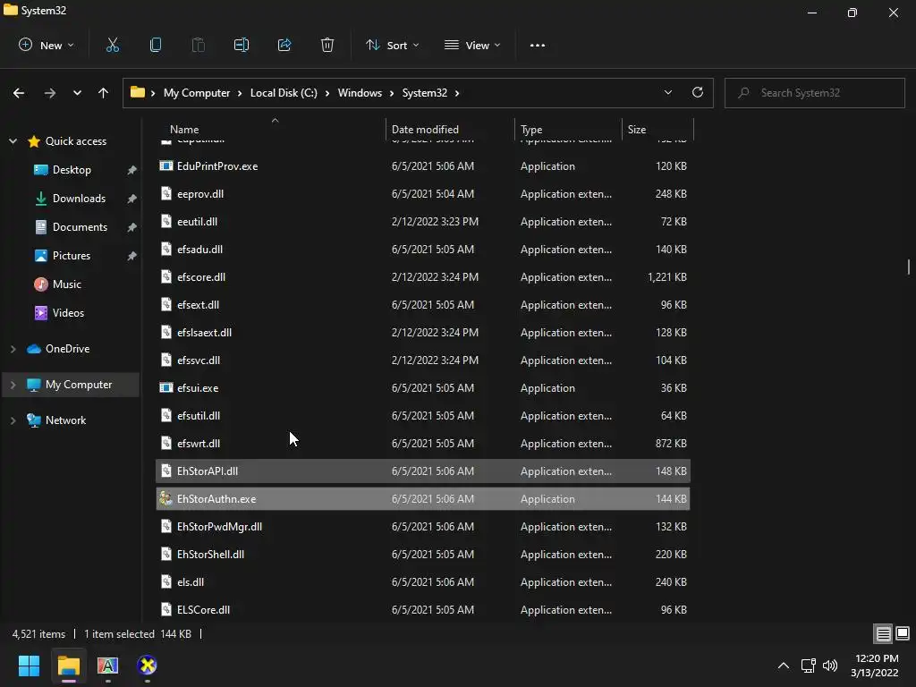Screen dimensions: 916x687
Task: Open the Sort dropdown menu
Action: pos(392,45)
